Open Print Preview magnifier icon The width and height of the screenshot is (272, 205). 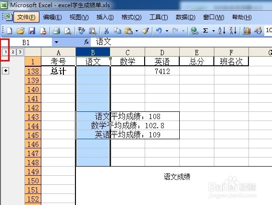click(68, 31)
